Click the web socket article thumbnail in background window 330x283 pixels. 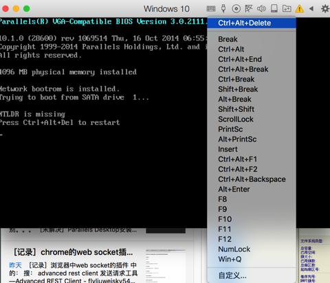pyautogui.click(x=166, y=266)
